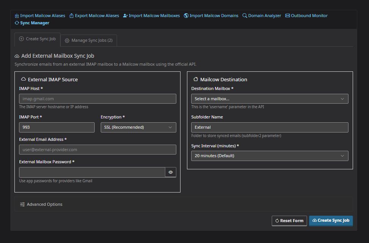Expand the Advanced Options section

click(x=44, y=204)
